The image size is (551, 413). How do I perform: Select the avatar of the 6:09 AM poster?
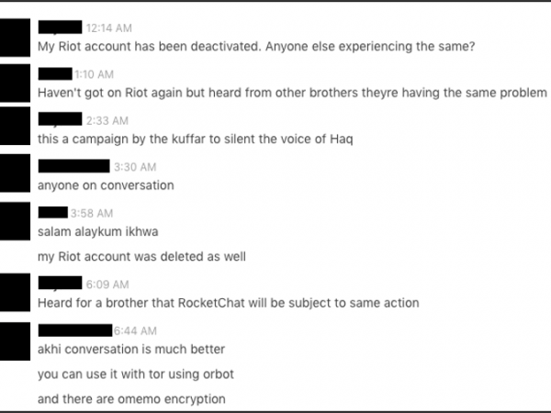pyautogui.click(x=15, y=292)
